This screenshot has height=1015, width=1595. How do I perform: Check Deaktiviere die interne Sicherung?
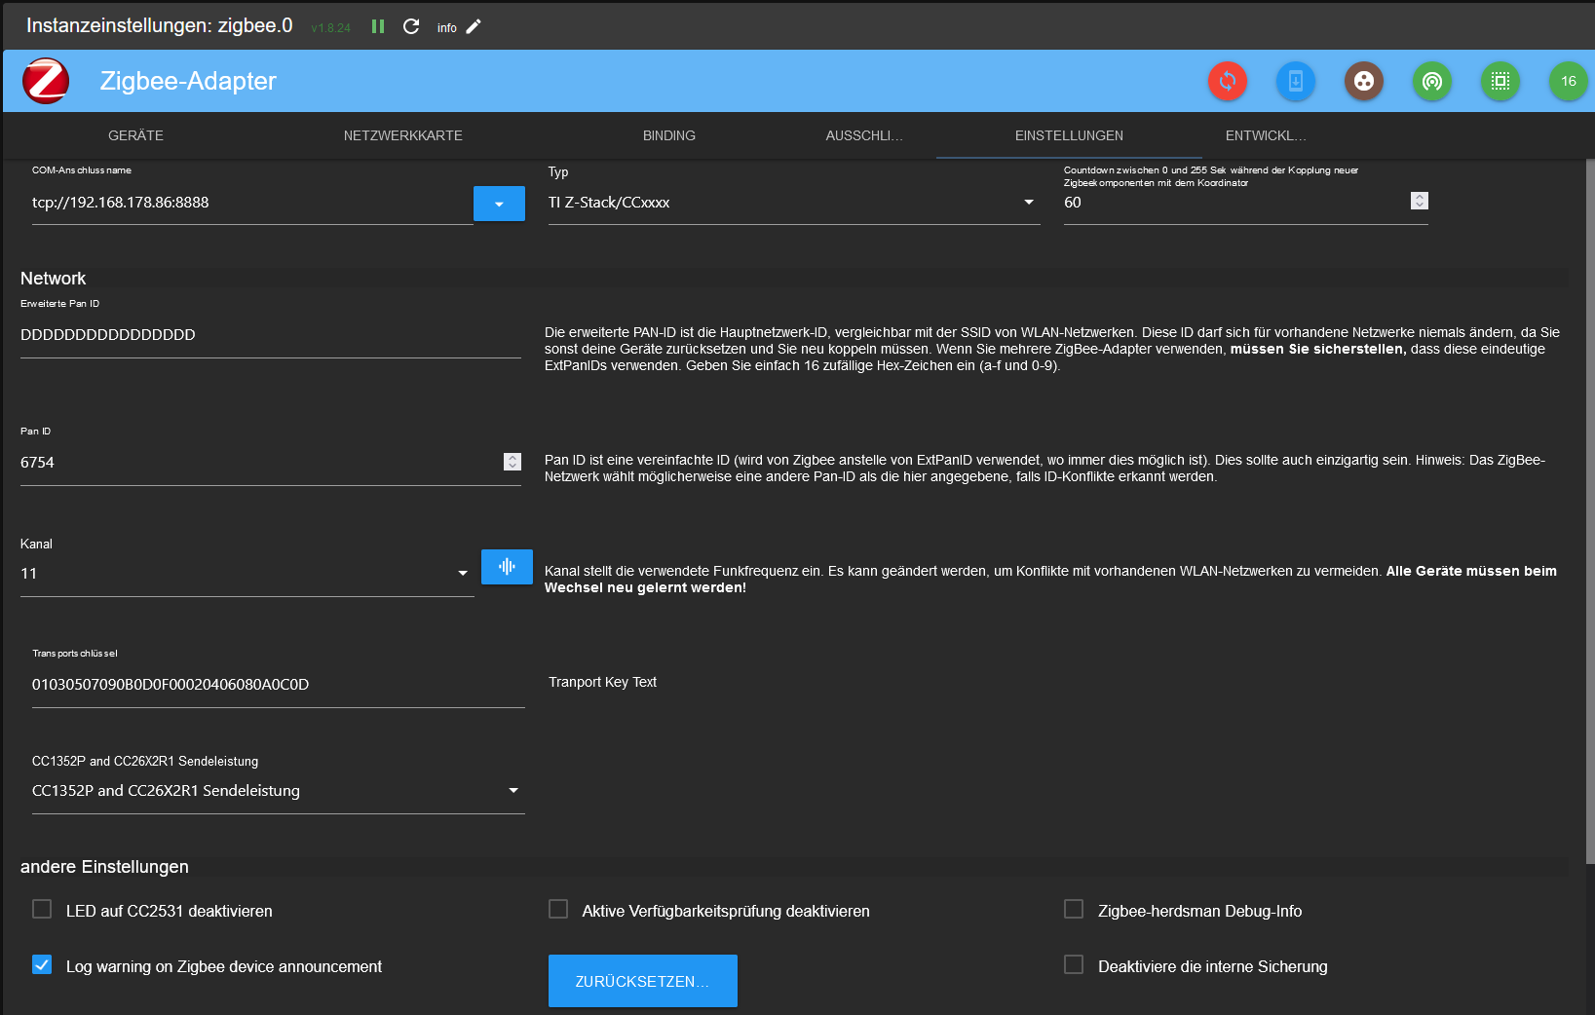pos(1074,964)
